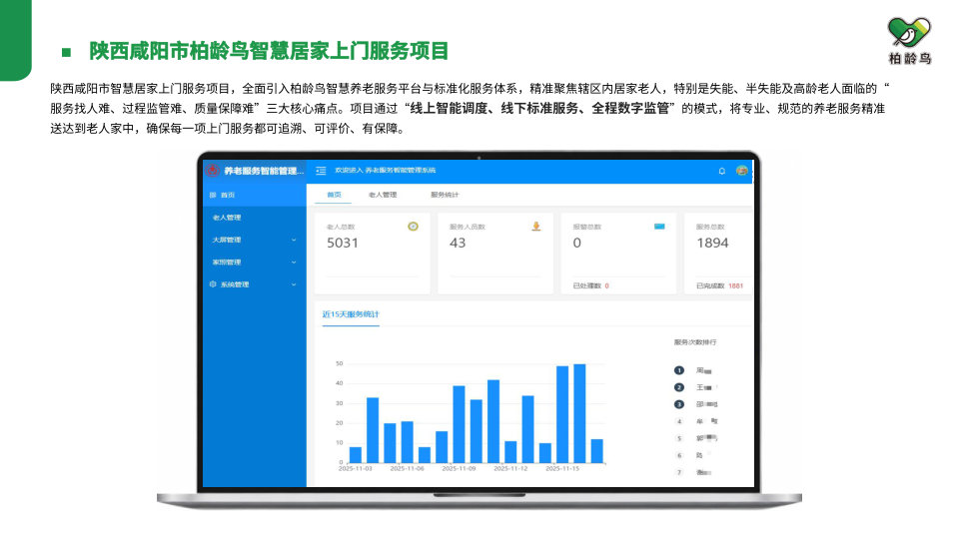Click the 养老服务智能管理 system title

pyautogui.click(x=263, y=171)
